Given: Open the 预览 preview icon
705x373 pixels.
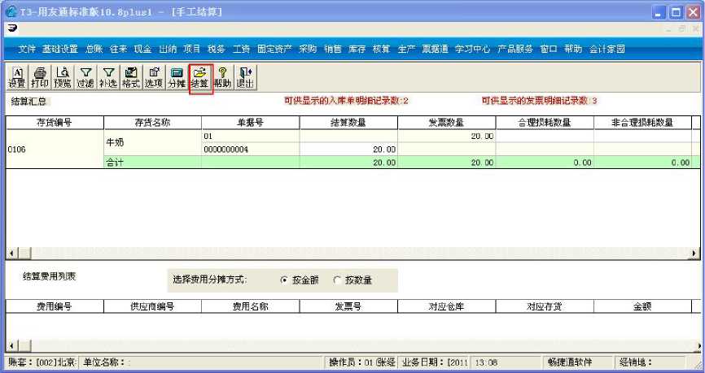Looking at the screenshot, I should 63,78.
